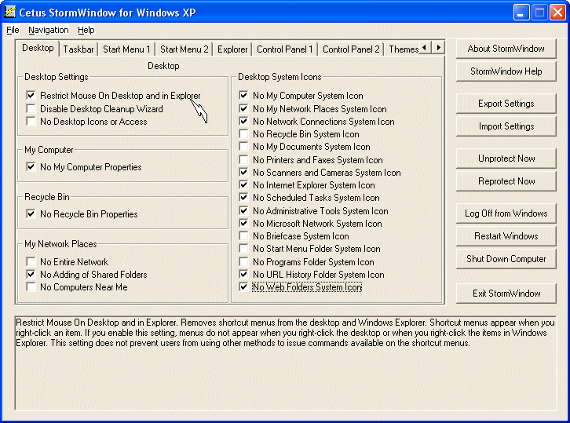Switch to the Start Menu 1 tab
The height and width of the screenshot is (423, 570).
tap(126, 49)
